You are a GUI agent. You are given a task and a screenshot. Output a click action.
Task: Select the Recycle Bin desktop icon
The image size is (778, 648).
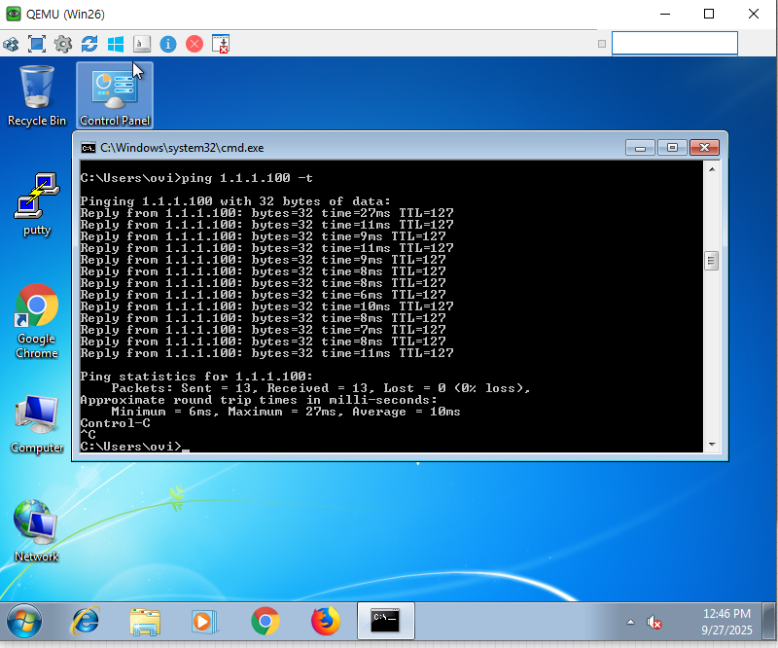point(37,95)
